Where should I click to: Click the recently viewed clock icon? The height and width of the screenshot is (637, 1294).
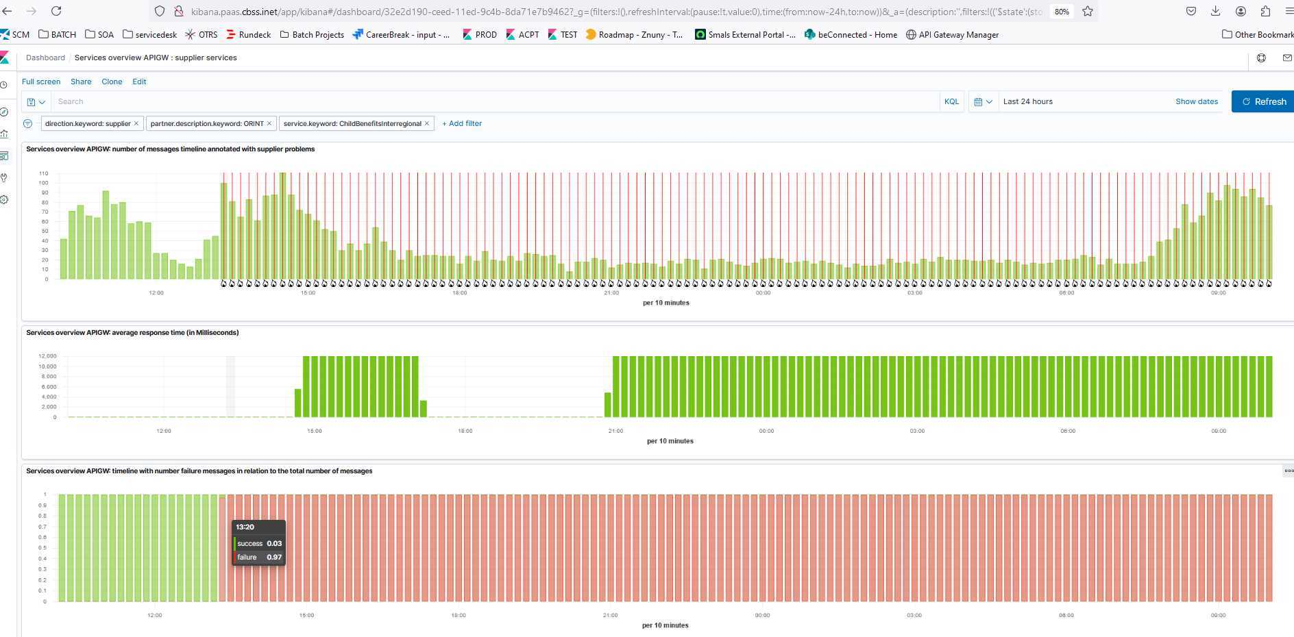click(4, 85)
